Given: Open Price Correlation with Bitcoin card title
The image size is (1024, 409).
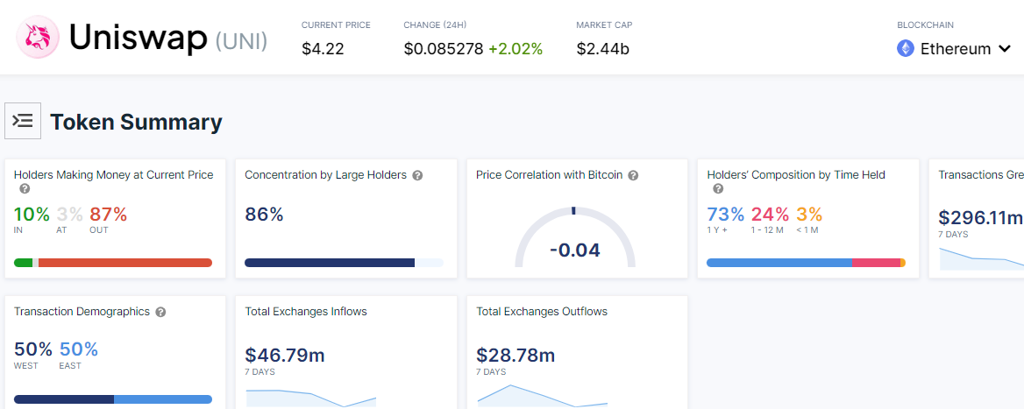Looking at the screenshot, I should click(x=549, y=175).
